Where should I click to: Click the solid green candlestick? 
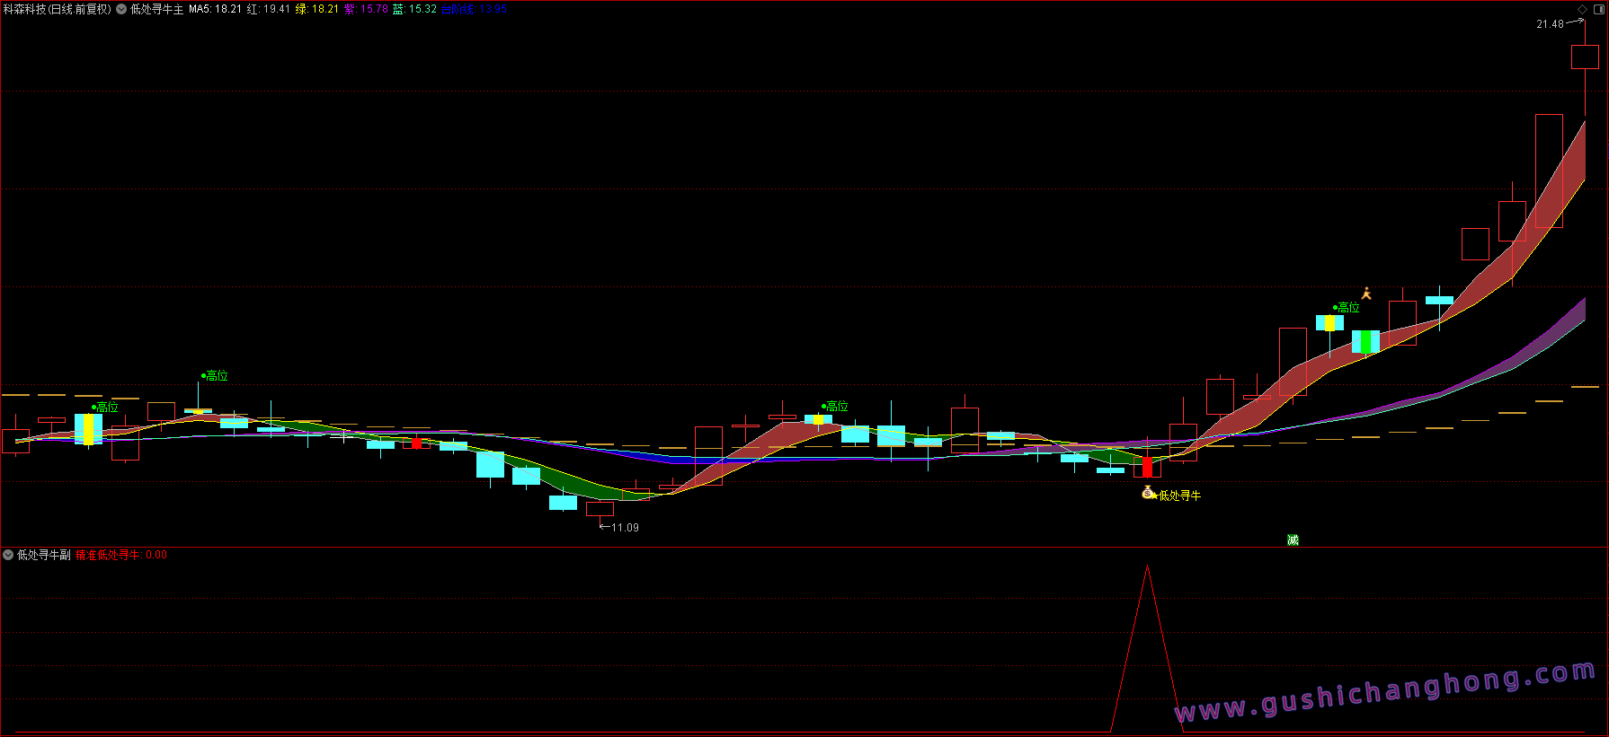click(1365, 342)
